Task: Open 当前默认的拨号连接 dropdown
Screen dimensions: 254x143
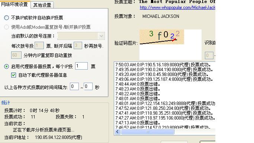Action: pyautogui.click(x=81, y=36)
